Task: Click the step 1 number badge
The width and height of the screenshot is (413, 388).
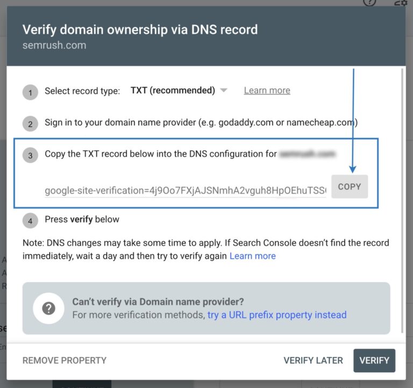Action: (x=31, y=92)
